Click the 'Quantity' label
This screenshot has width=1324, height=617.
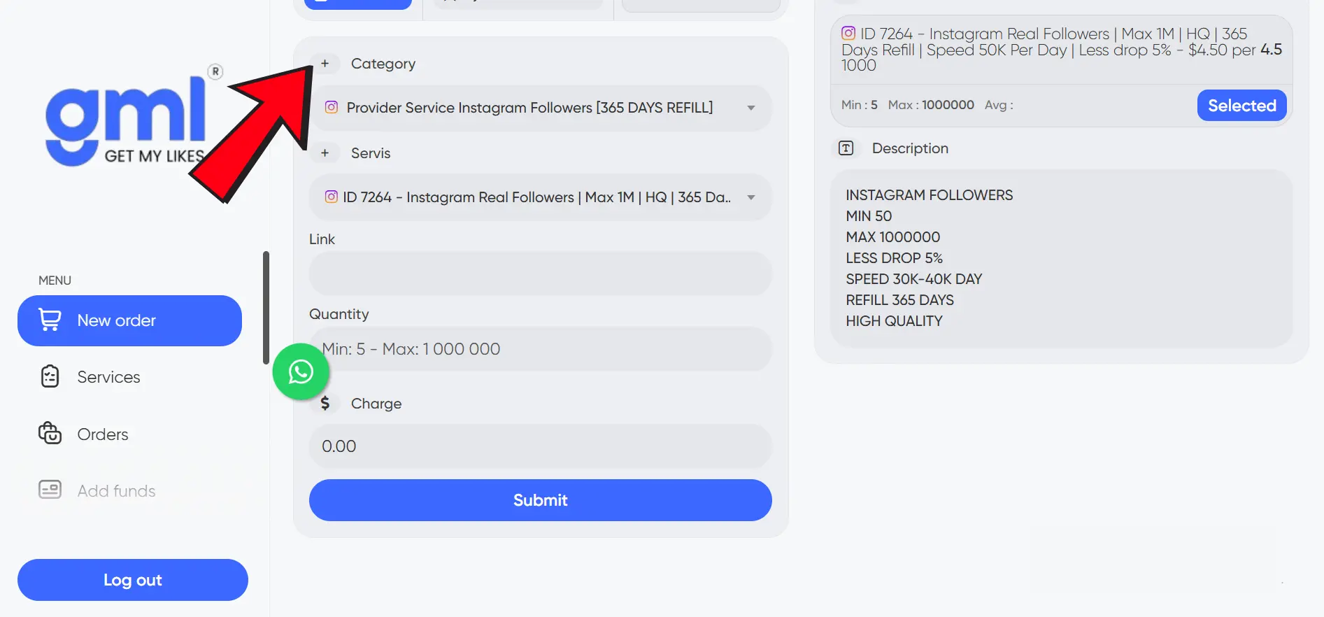point(339,314)
